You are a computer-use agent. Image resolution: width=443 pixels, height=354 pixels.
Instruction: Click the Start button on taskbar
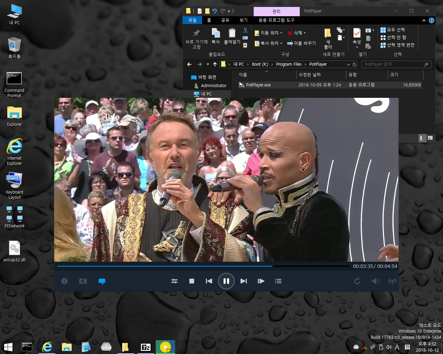click(x=8, y=347)
